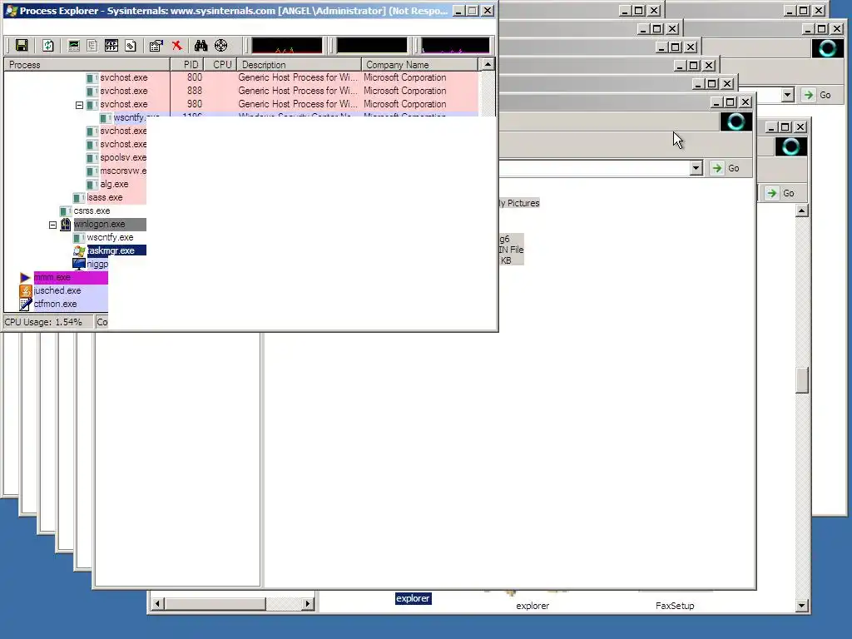Screen dimensions: 852x639
Task: Click the ctfmon.exe pen icon
Action: [x=26, y=304]
